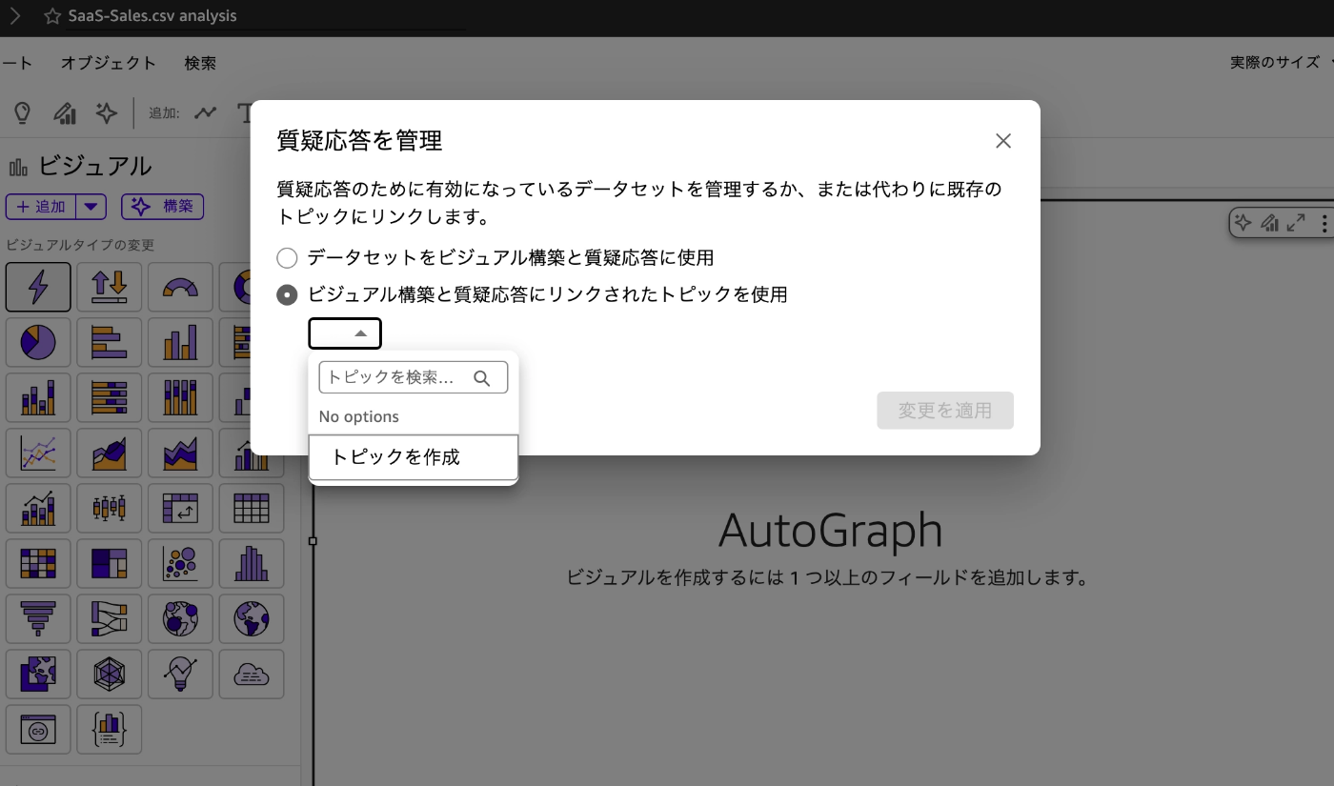Click the 追加 add visual button
The image size is (1334, 786).
click(41, 207)
